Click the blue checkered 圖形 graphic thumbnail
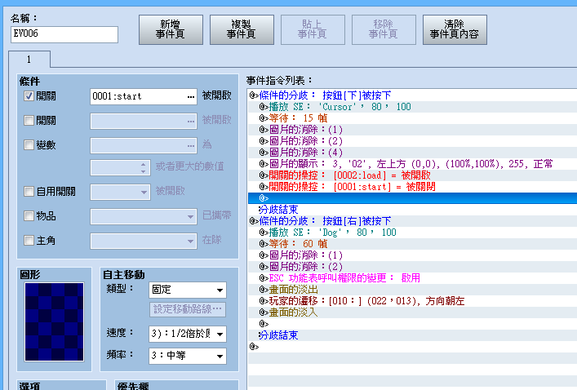Viewport: 577px width, 390px height. 54,321
